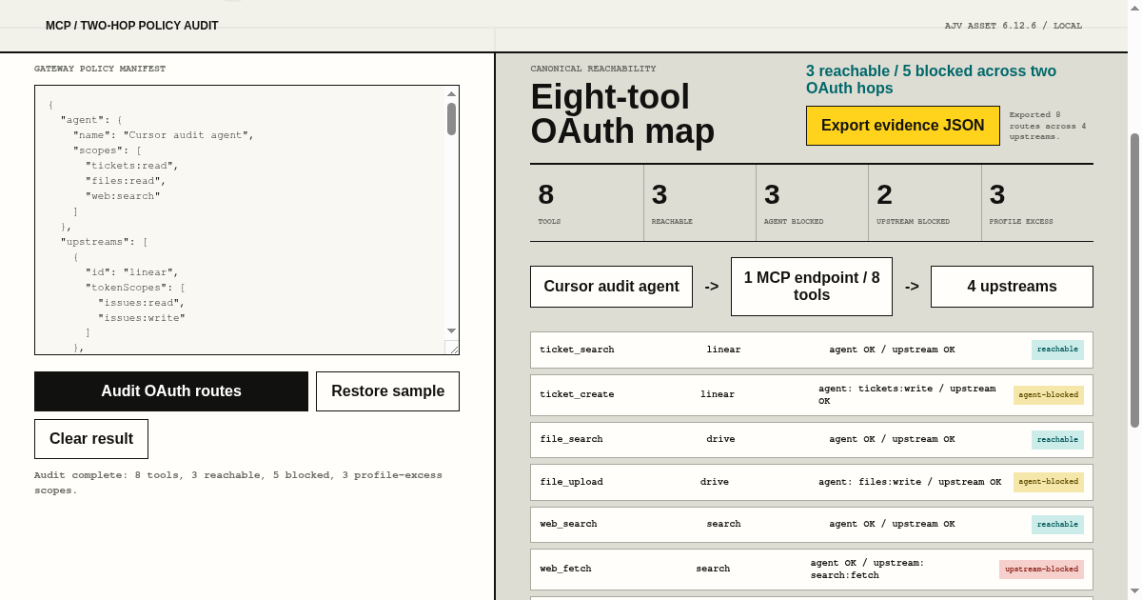Click 'drive' upstream in file_upload row
The width and height of the screenshot is (1142, 600).
[715, 482]
